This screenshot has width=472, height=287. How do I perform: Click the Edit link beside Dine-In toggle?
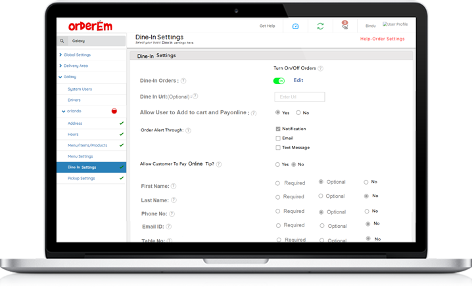click(298, 80)
